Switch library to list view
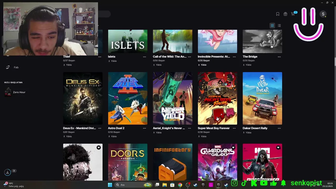Screen dimensions: 336x189 tap(279, 25)
